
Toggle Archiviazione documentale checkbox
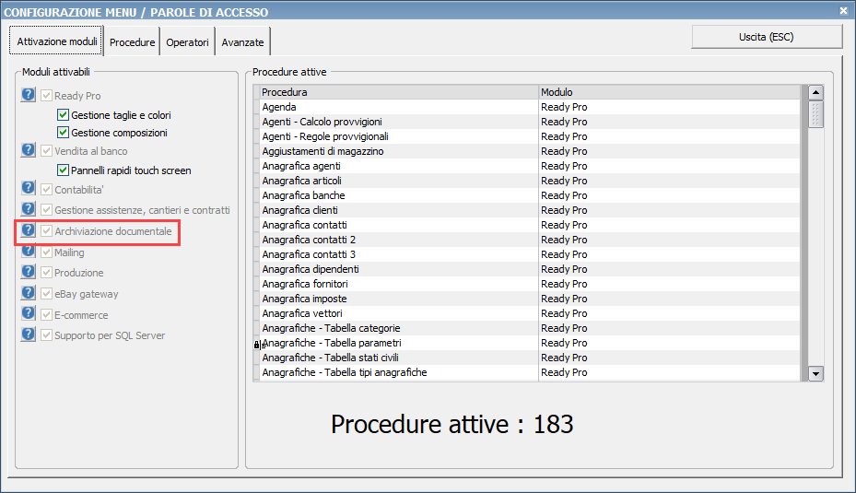[46, 231]
